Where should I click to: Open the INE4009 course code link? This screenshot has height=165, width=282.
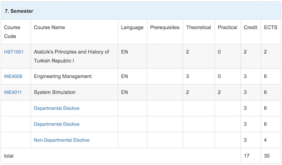pyautogui.click(x=13, y=76)
